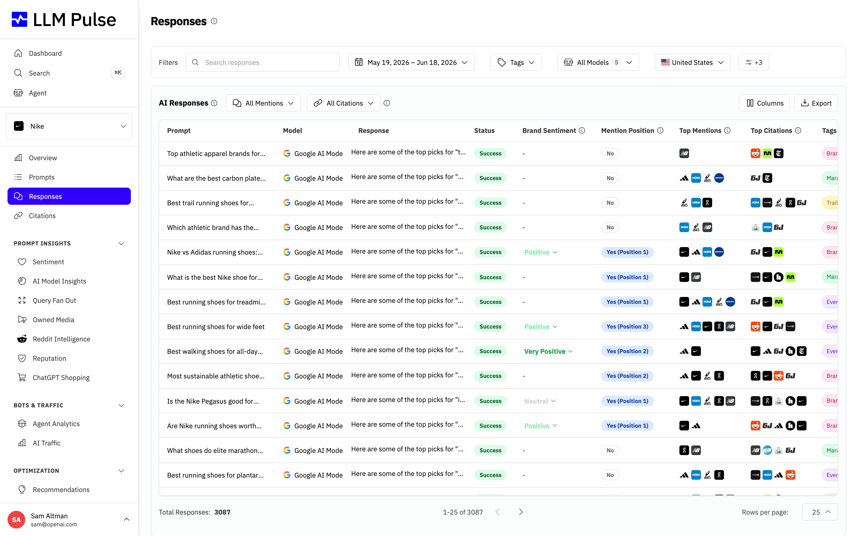Image resolution: width=858 pixels, height=536 pixels.
Task: Click the Brand Sentiment column info icon
Action: (x=582, y=131)
